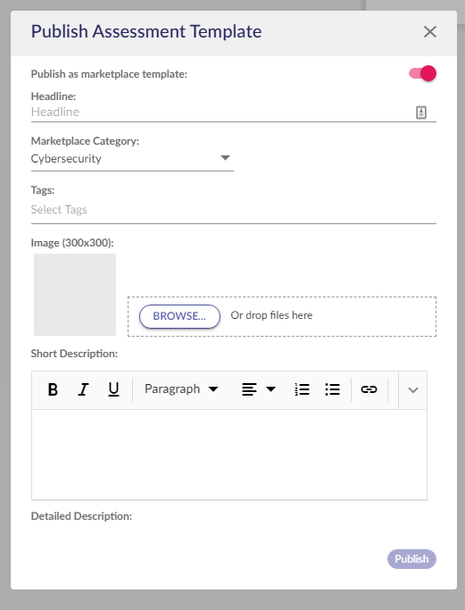Disable Publish as marketplace template toggle
The height and width of the screenshot is (610, 465).
pos(423,73)
